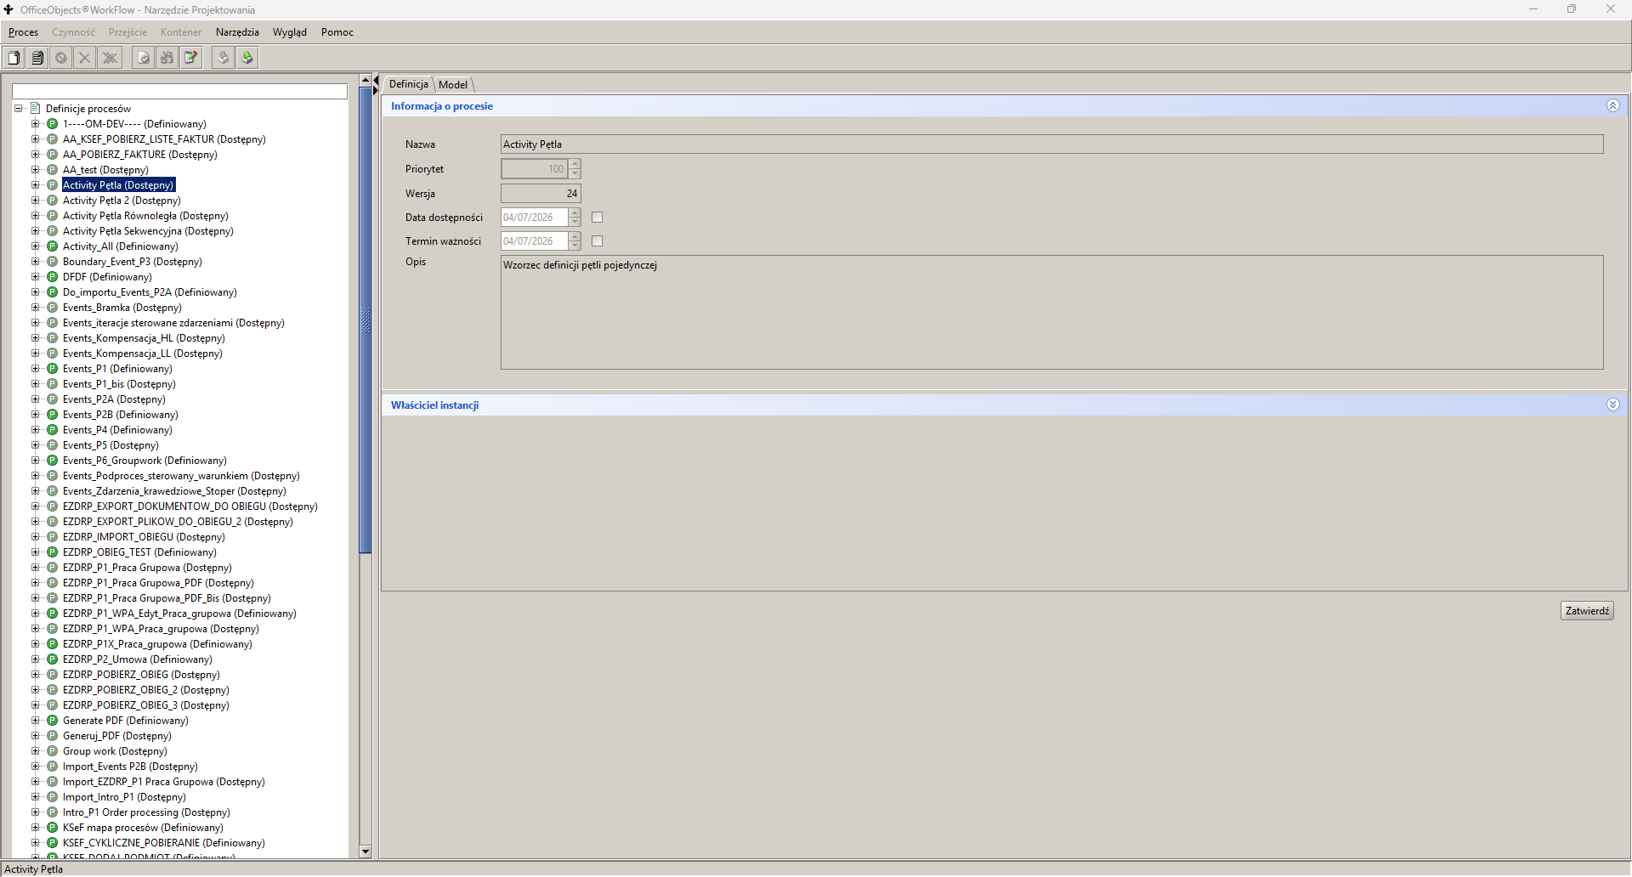This screenshot has width=1632, height=877.
Task: Click the process icon beside Group work
Action: (x=52, y=751)
